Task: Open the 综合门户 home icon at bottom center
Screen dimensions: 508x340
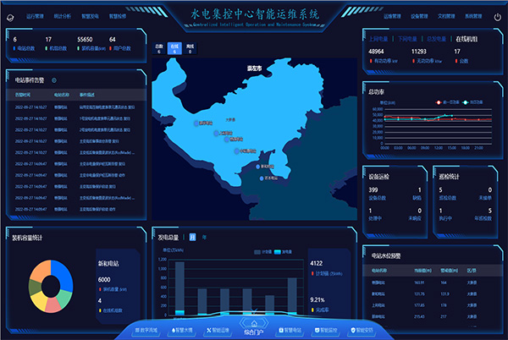Action: click(251, 326)
